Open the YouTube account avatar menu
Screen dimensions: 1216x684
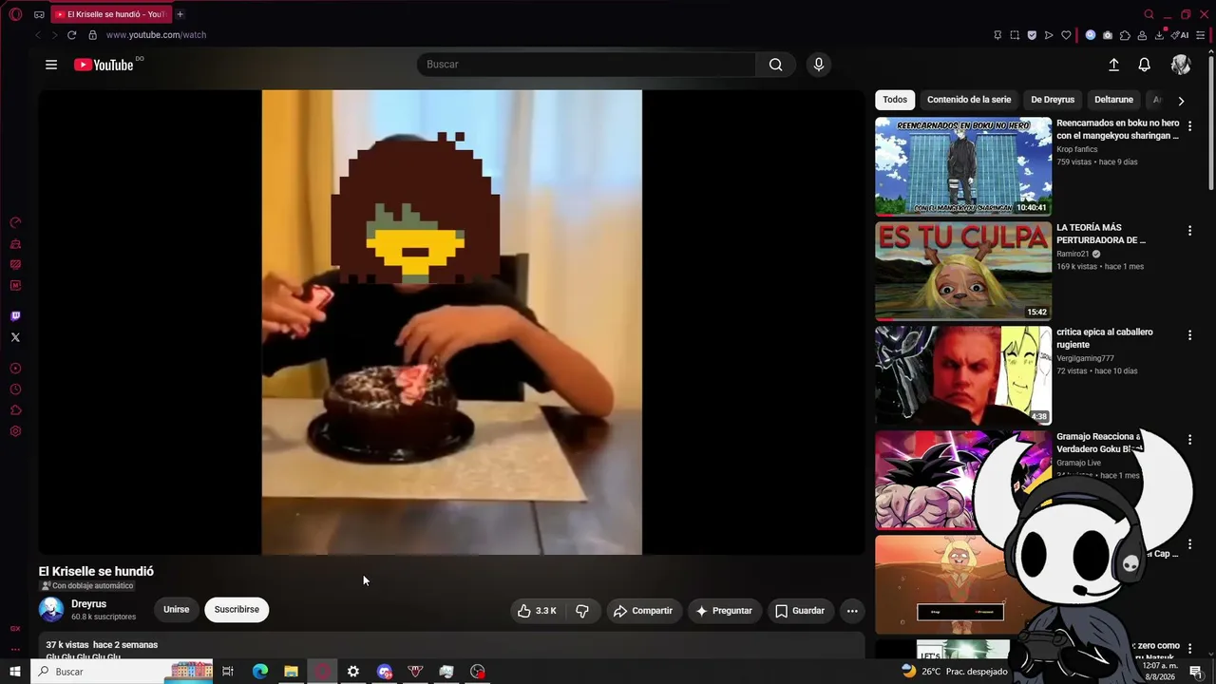[1181, 65]
